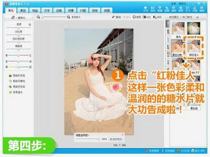Click the 柔光 effect thumbnail
This screenshot has height=157, width=210.
pyautogui.click(x=178, y=28)
